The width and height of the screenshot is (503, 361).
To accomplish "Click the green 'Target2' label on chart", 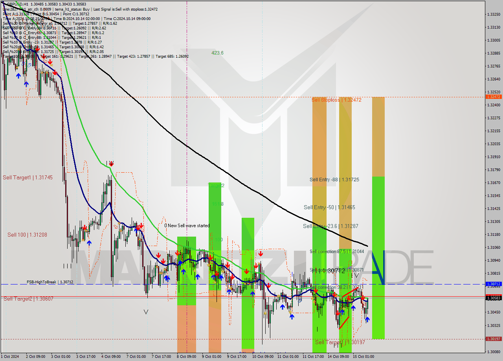I will [216, 186].
